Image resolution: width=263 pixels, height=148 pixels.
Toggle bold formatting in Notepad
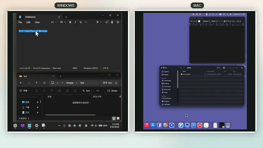click(70, 22)
